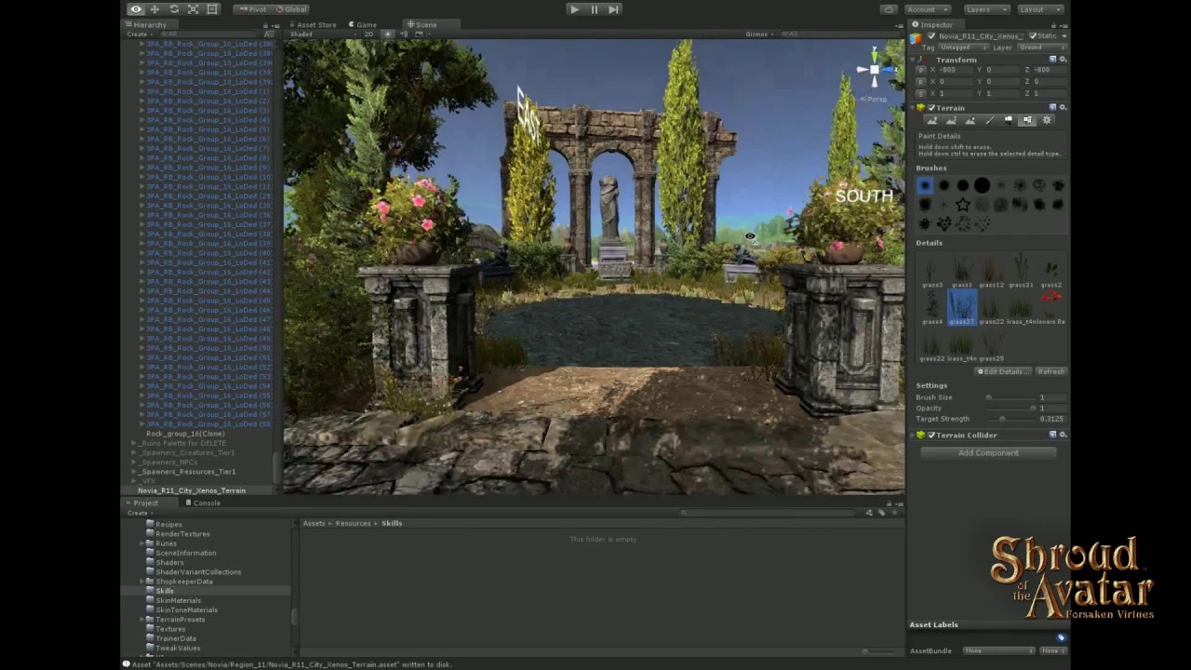Toggle Pivot/Center handle mode
Viewport: 1191px width, 670px height.
click(251, 9)
